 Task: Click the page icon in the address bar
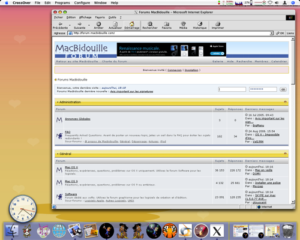[70, 33]
